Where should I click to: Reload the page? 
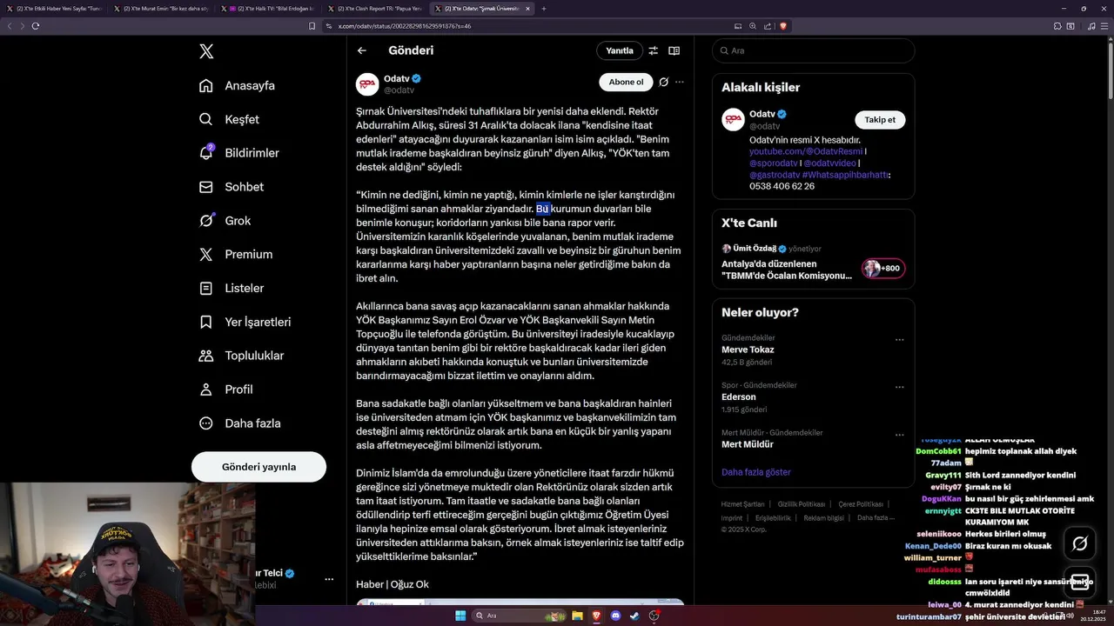click(x=36, y=26)
